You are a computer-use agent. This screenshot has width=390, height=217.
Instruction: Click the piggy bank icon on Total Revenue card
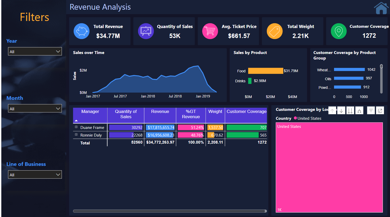[81, 31]
